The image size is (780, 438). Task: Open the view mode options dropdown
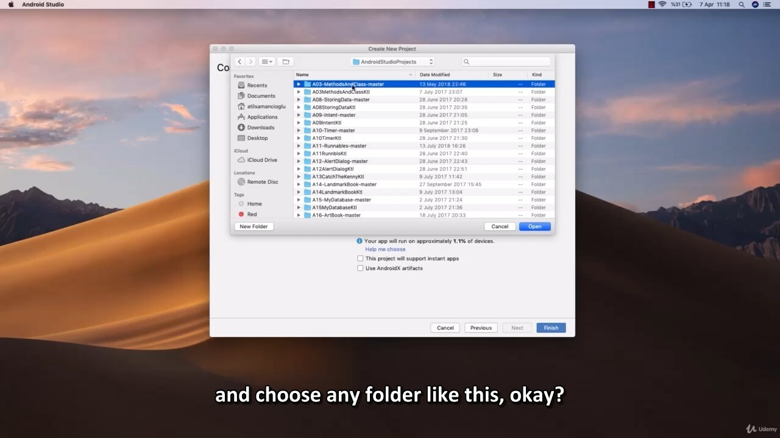(x=267, y=61)
